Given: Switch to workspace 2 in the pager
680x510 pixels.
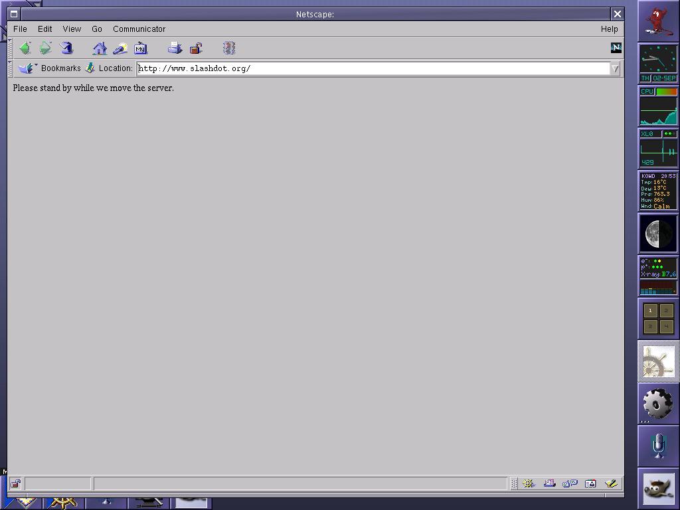Looking at the screenshot, I should pos(665,311).
